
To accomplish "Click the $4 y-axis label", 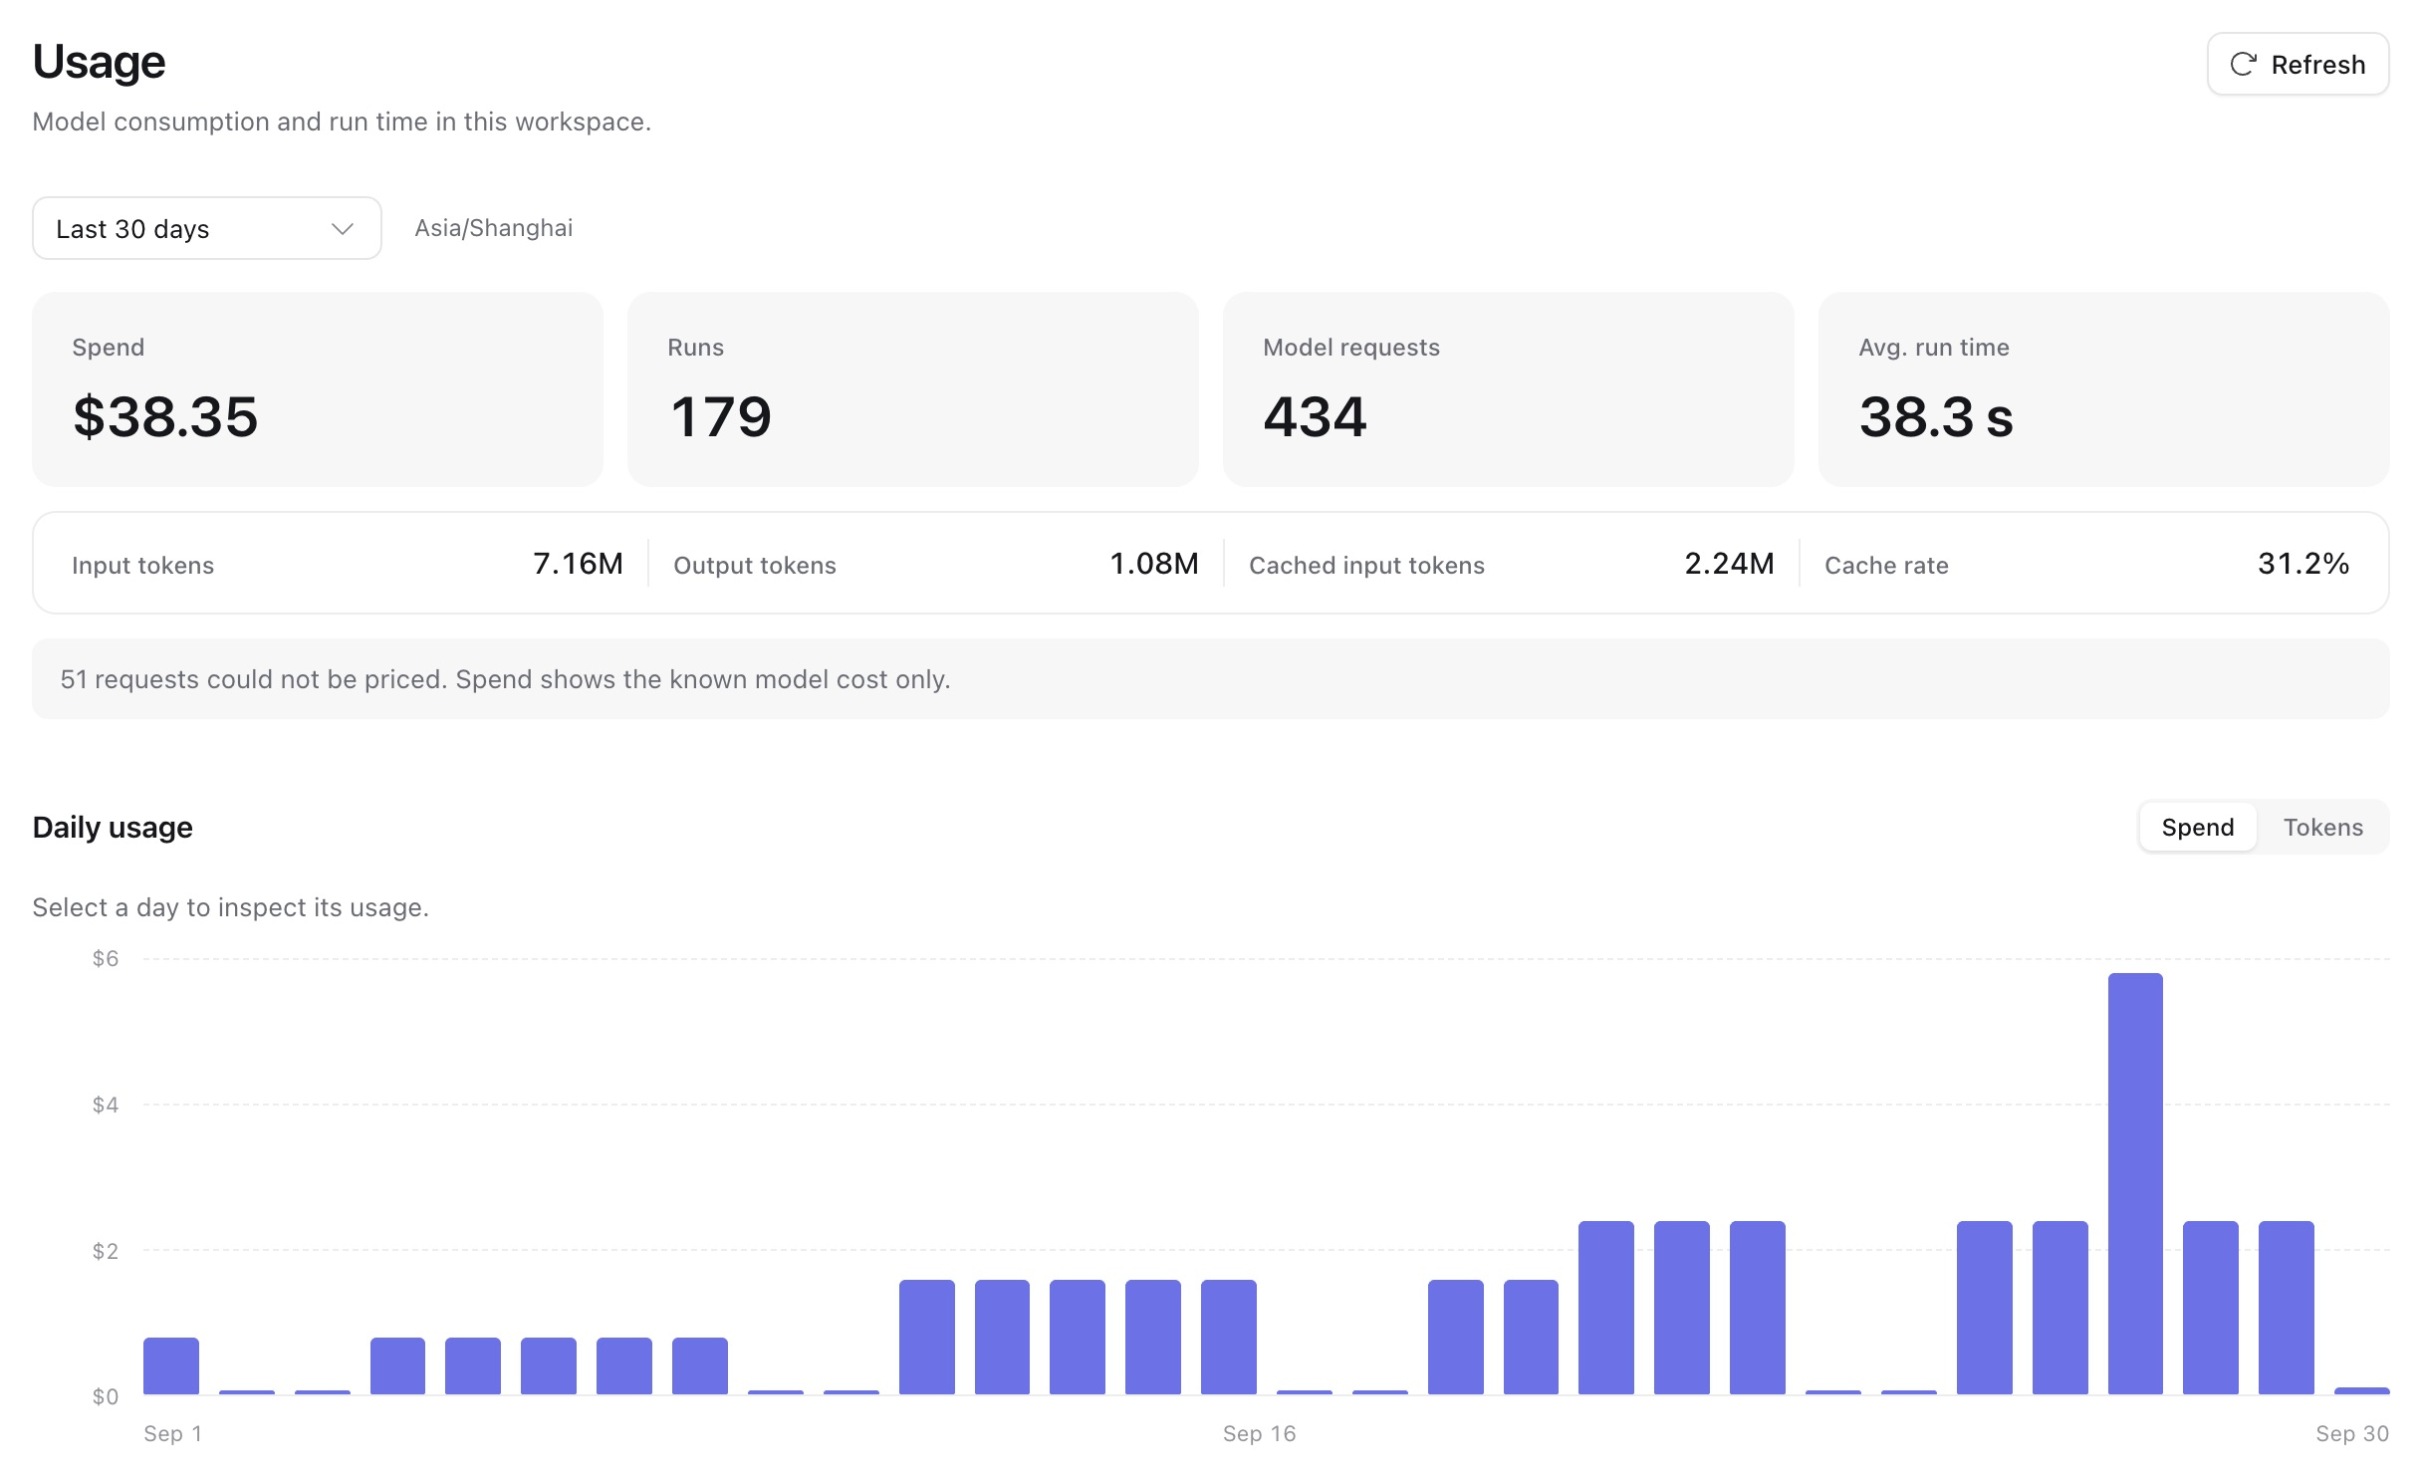I will click(106, 1105).
